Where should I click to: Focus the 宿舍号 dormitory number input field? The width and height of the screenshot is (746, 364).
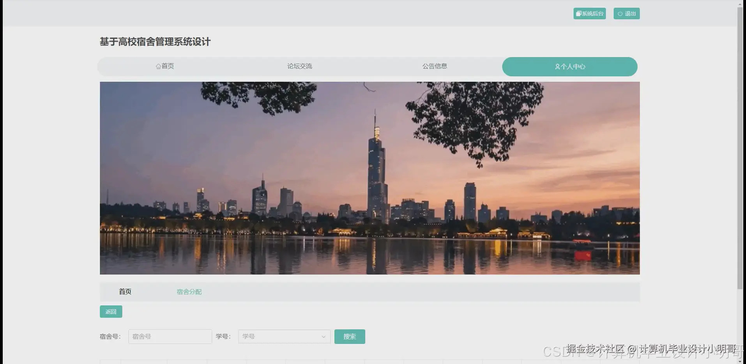[170, 336]
